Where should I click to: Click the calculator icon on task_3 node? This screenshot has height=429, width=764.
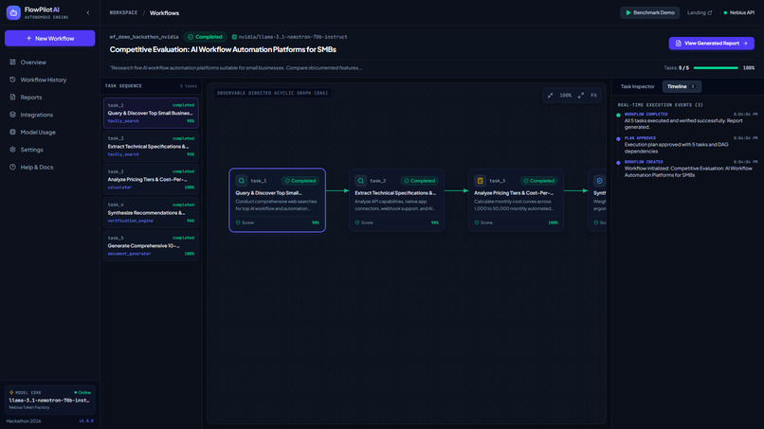(x=480, y=181)
